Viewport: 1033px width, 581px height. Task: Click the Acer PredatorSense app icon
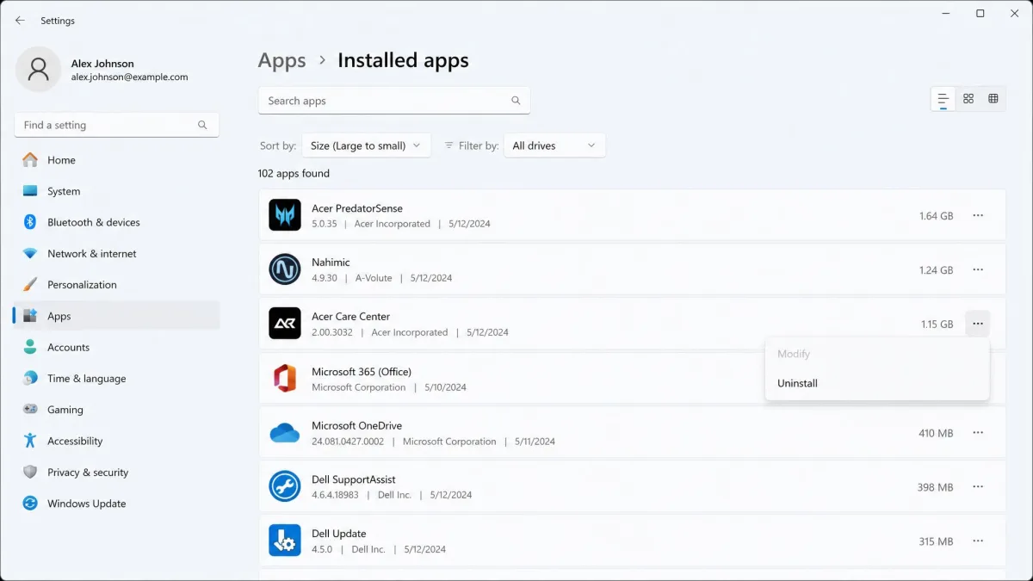[285, 215]
